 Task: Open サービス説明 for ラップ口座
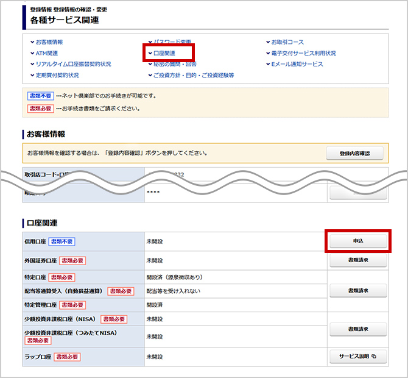tap(358, 356)
